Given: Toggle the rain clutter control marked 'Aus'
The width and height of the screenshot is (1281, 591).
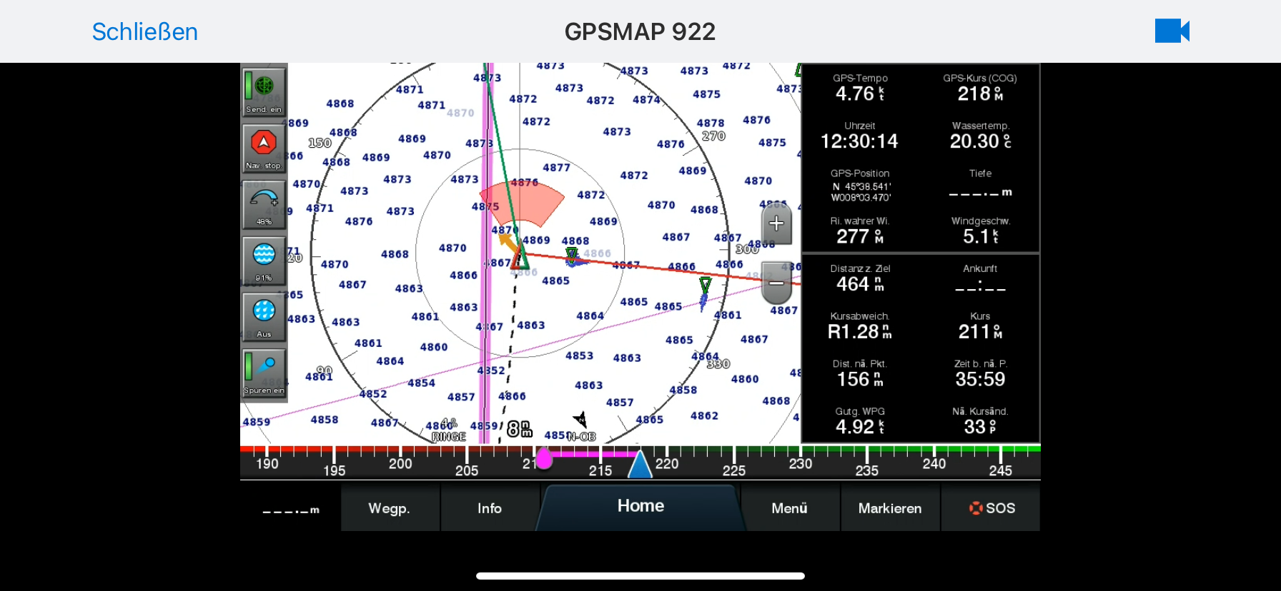Looking at the screenshot, I should click(264, 317).
